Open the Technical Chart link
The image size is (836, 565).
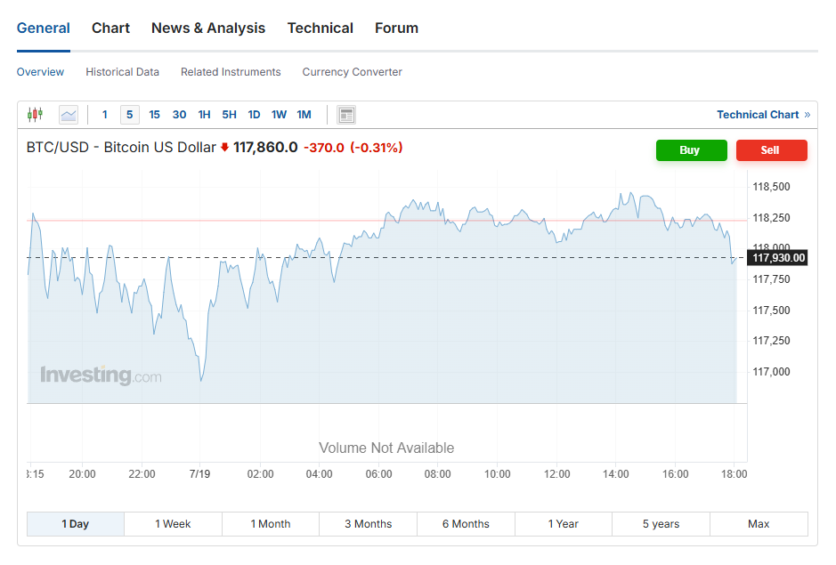(764, 115)
